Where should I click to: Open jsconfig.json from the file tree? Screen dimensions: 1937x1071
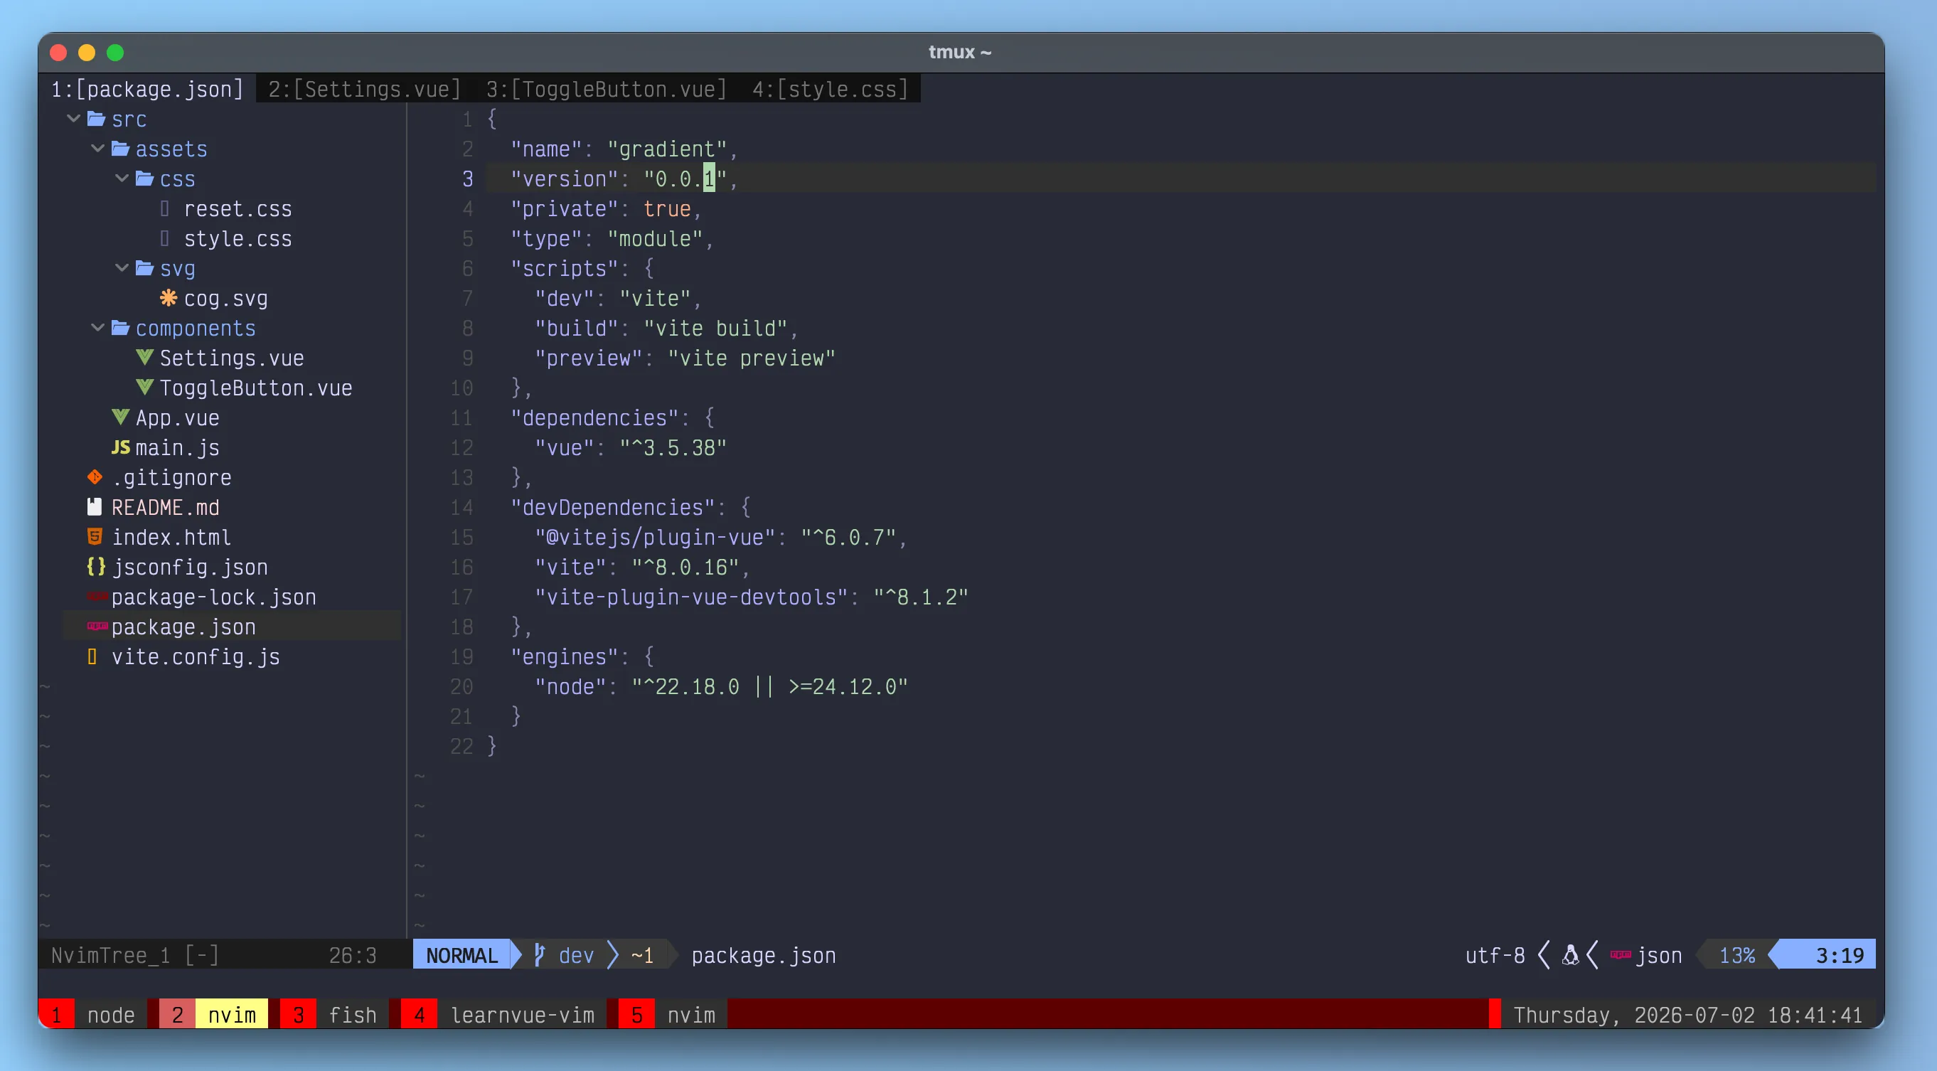(x=189, y=567)
